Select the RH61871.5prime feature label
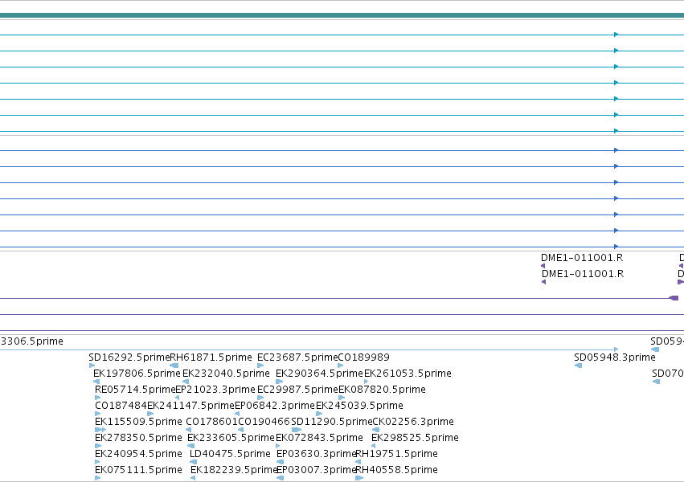Screen dimensions: 684x482 coord(211,357)
